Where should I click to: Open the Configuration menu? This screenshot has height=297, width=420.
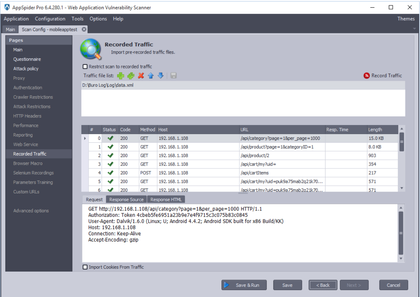tap(50, 19)
